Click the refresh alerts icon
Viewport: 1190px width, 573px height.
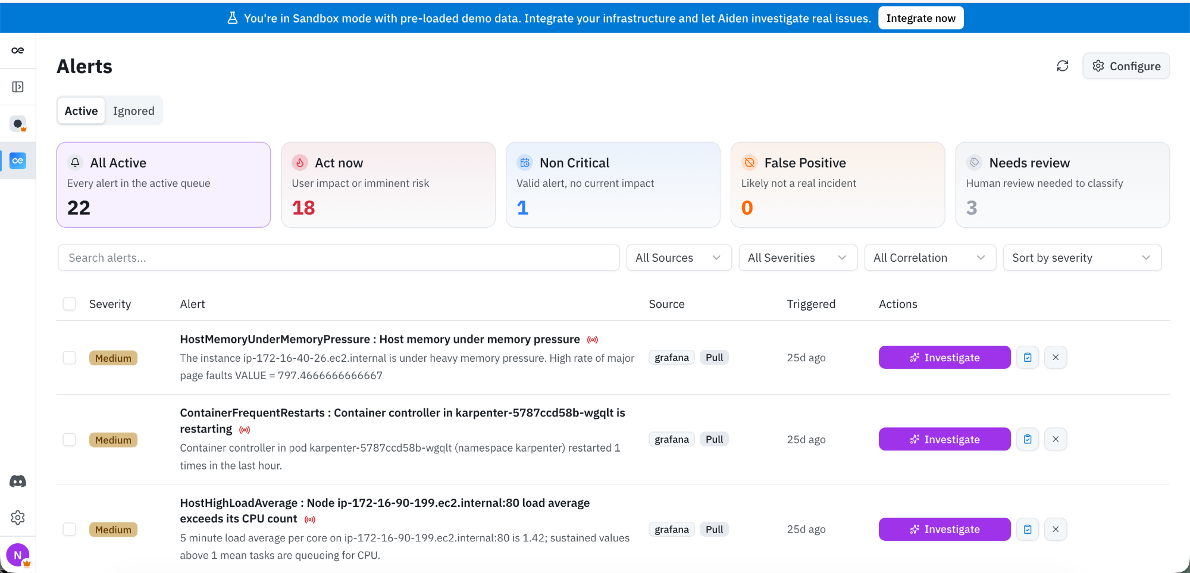pos(1063,66)
